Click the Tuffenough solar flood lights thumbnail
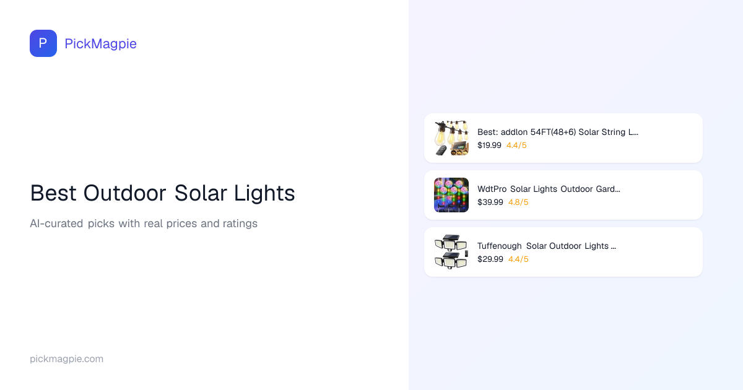This screenshot has width=743, height=390. [x=451, y=252]
